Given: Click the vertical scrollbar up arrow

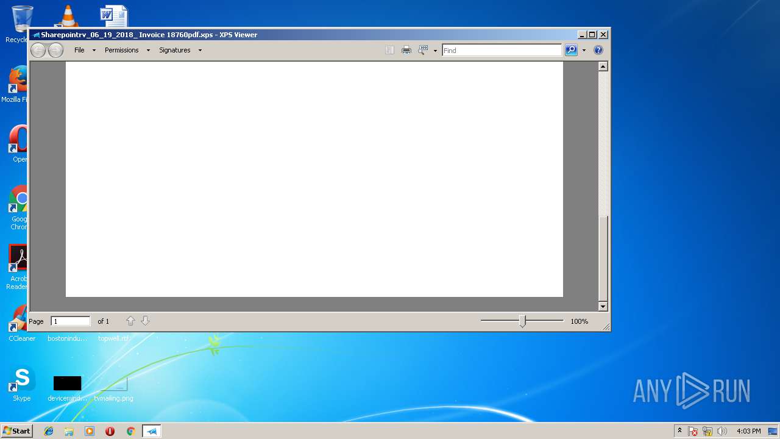Looking at the screenshot, I should tap(603, 66).
